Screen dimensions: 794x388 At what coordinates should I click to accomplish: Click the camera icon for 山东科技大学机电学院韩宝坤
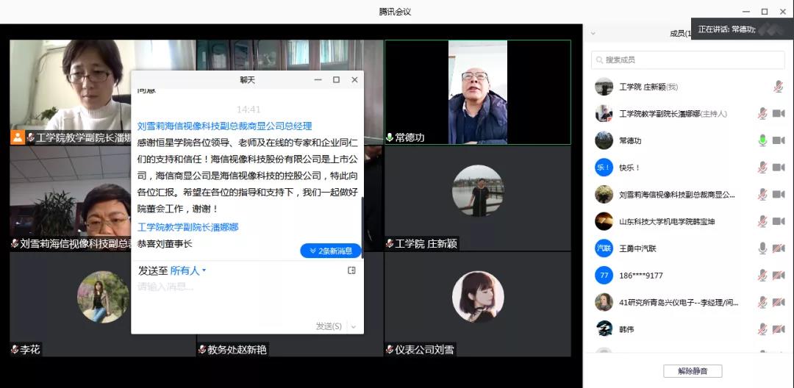(779, 221)
